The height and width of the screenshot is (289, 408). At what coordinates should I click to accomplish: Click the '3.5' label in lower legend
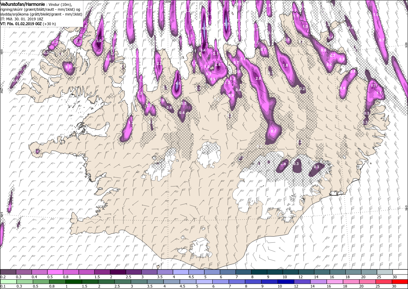pos(150,286)
